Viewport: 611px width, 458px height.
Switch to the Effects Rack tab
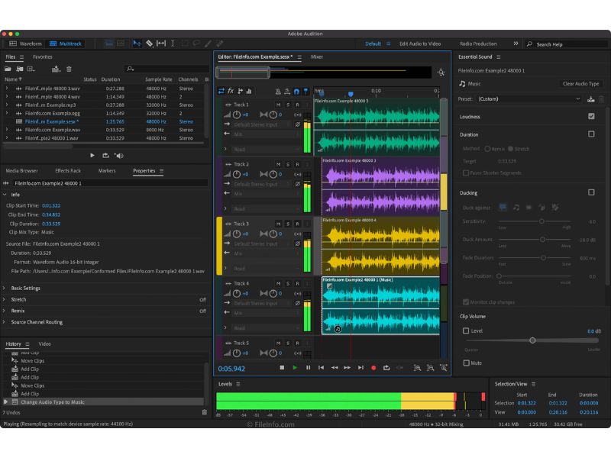point(67,171)
